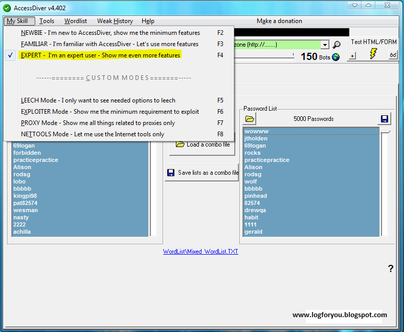The height and width of the screenshot is (332, 404).
Task: Click Save lists as a combo file
Action: [201, 173]
